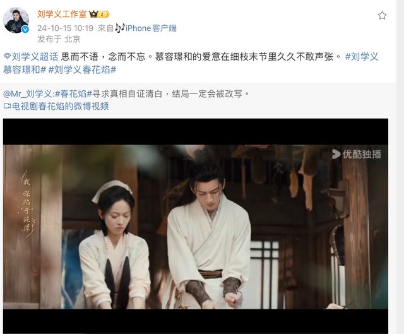Image resolution: width=404 pixels, height=334 pixels.
Task: Click the video camera icon
Action: click(x=7, y=106)
